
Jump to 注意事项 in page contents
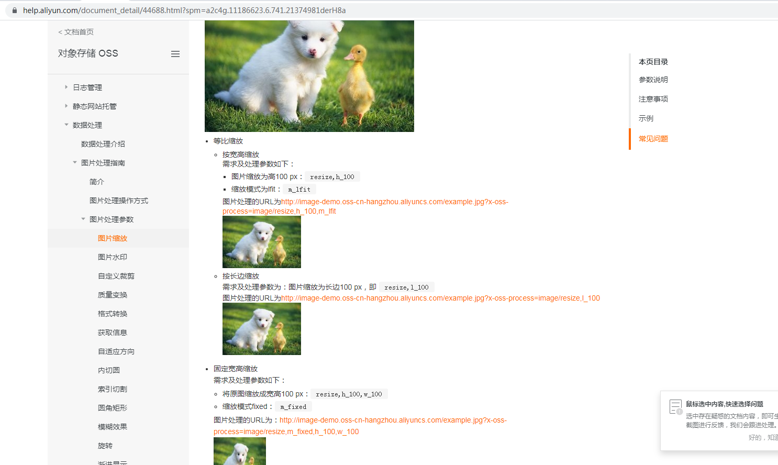click(653, 99)
